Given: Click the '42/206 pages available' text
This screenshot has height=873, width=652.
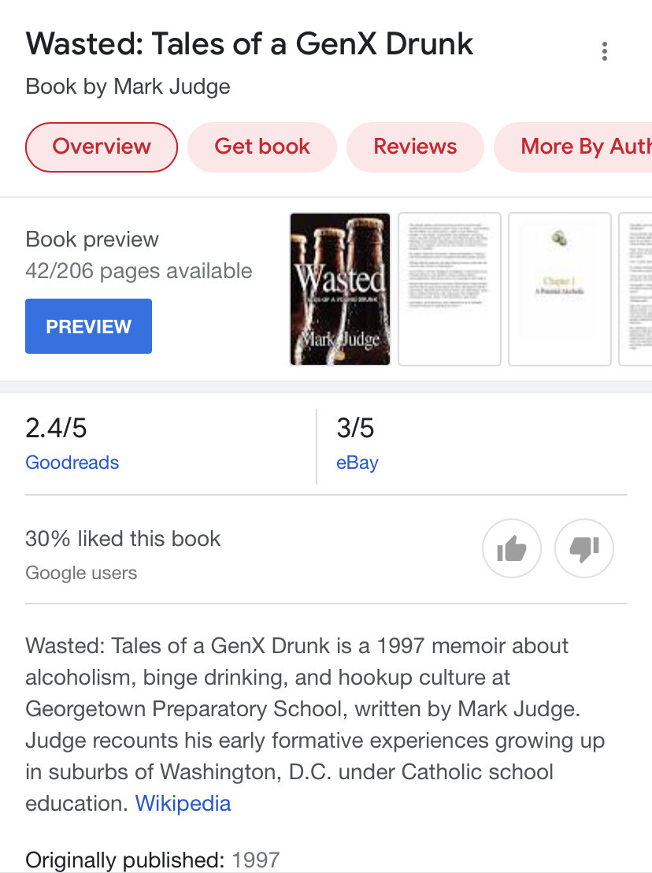Looking at the screenshot, I should point(139,271).
